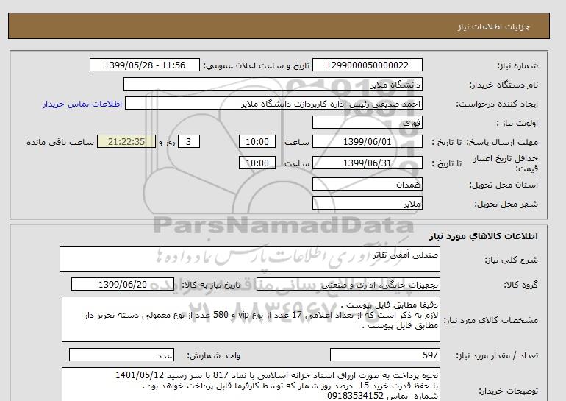Select buyer notes text area
The image size is (566, 401).
coord(251,384)
